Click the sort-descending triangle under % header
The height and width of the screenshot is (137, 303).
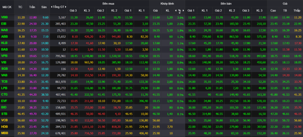coord(180,13)
